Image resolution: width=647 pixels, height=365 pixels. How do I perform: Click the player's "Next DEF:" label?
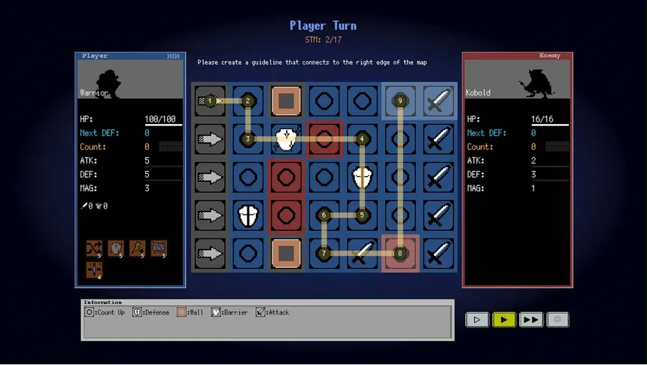tap(99, 133)
